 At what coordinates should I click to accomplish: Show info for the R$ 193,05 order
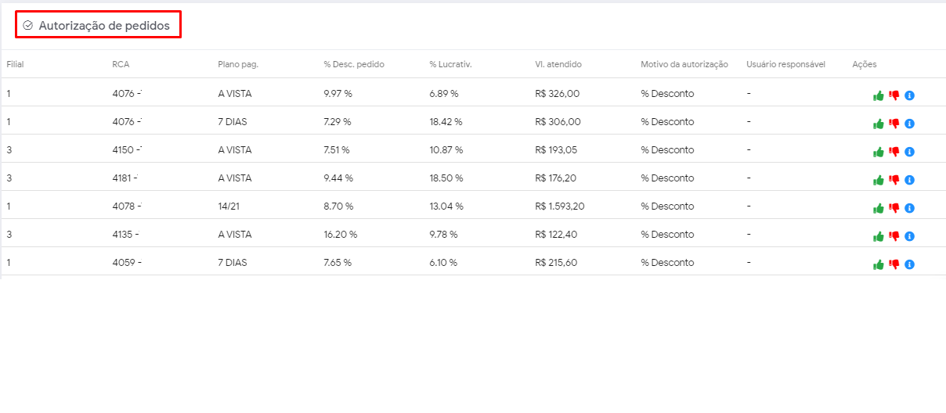[909, 152]
